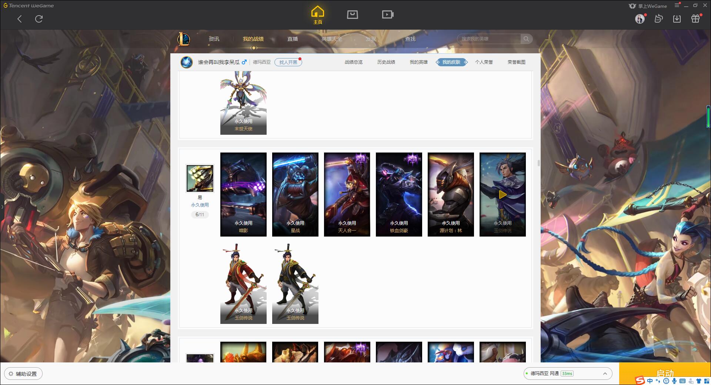Image resolution: width=711 pixels, height=385 pixels.
Task: Open the 星战 skin card
Action: click(295, 194)
